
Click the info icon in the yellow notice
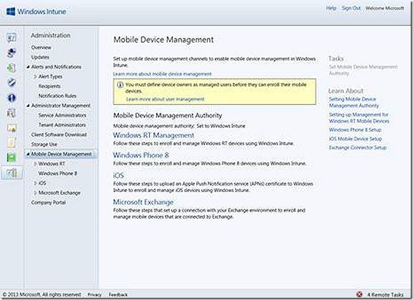[x=120, y=85]
